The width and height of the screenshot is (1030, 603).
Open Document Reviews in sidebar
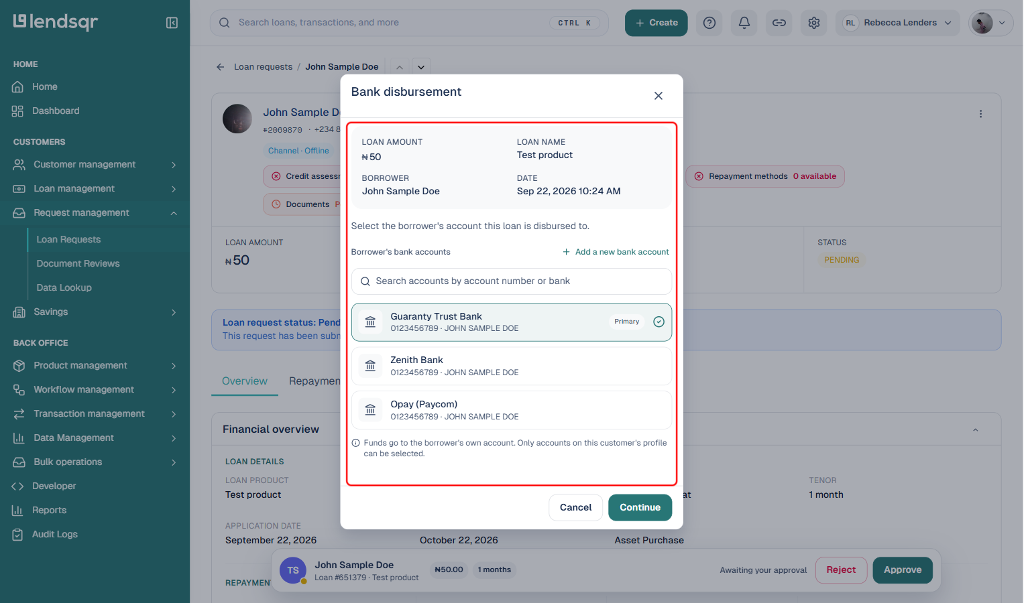click(78, 264)
